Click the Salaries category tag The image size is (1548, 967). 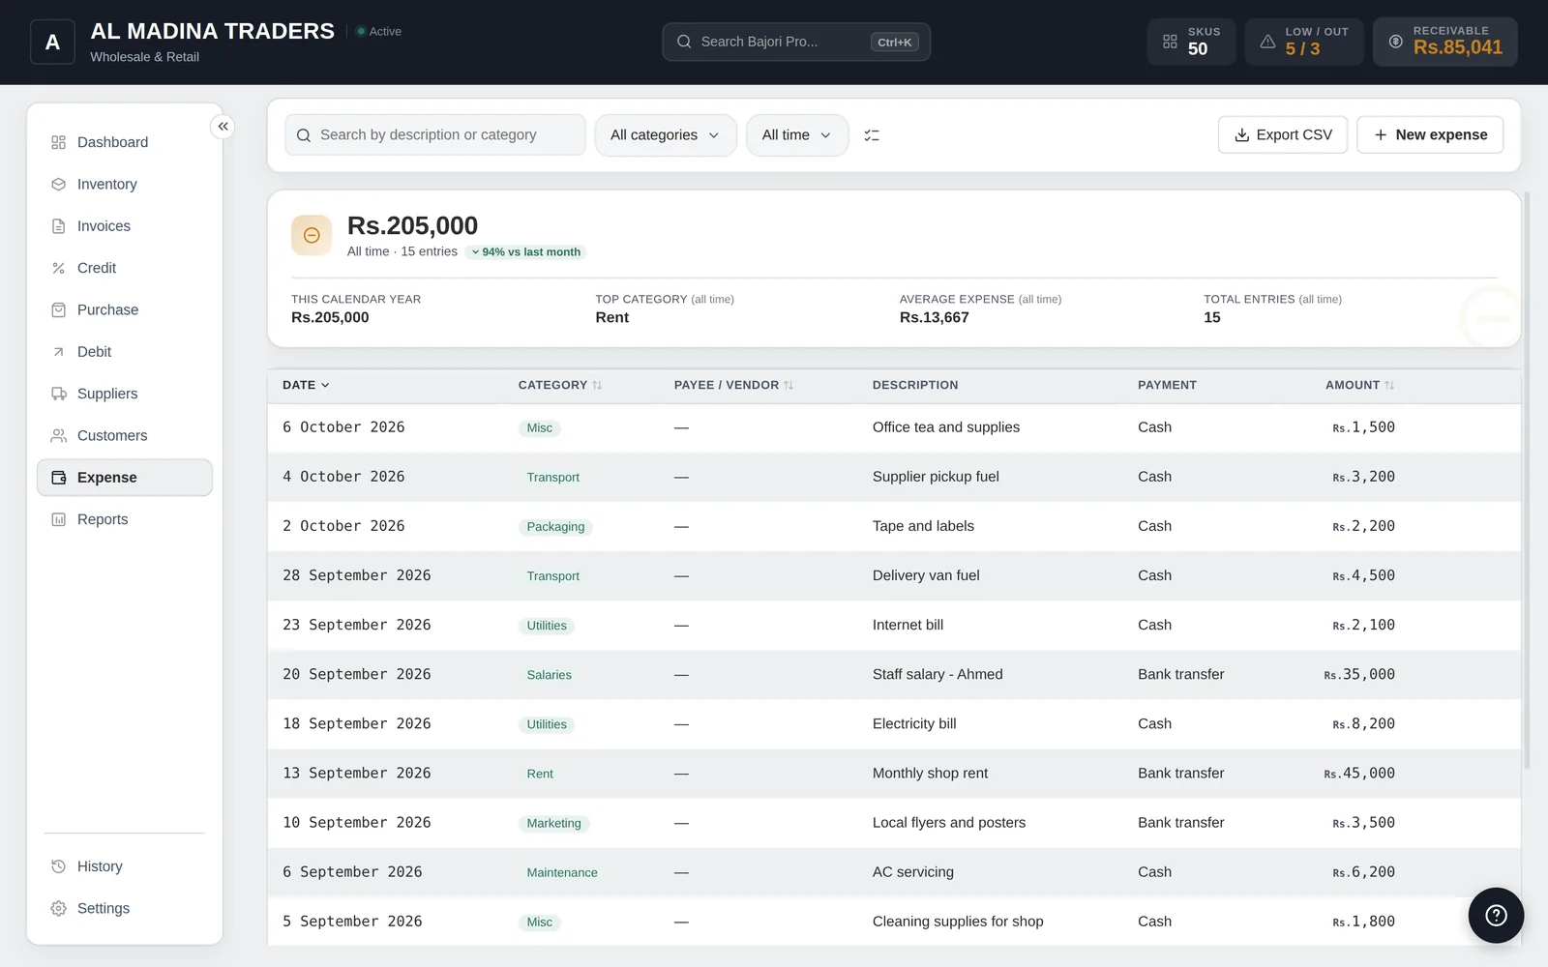click(x=549, y=675)
